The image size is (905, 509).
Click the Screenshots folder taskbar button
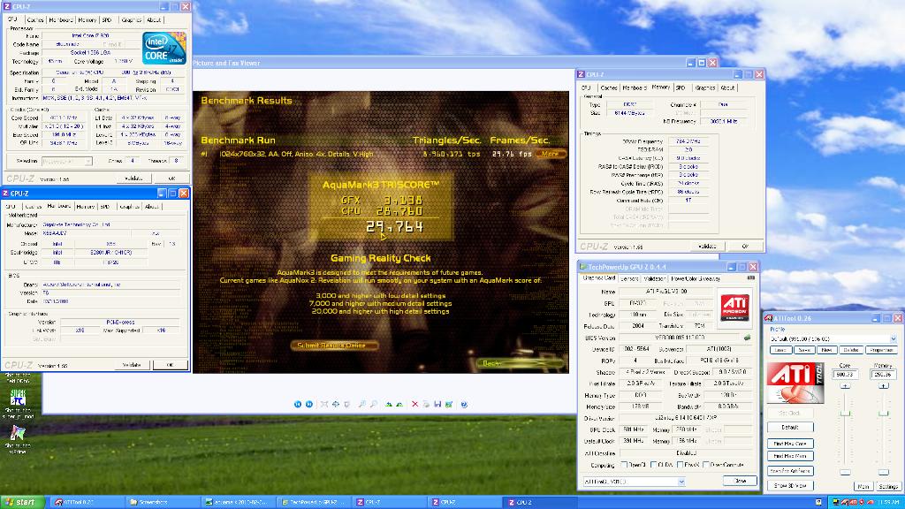(162, 502)
